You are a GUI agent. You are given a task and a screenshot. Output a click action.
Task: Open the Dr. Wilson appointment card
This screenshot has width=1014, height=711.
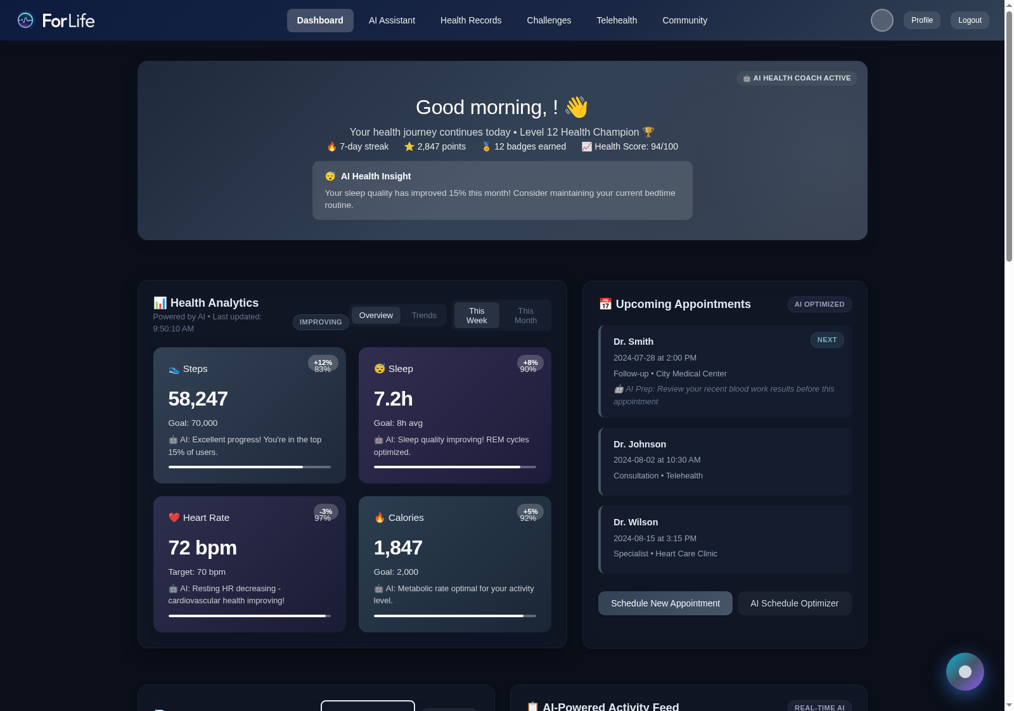pyautogui.click(x=725, y=539)
